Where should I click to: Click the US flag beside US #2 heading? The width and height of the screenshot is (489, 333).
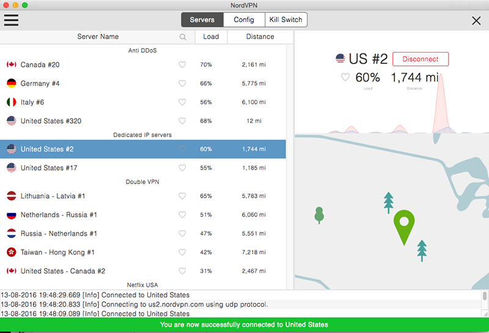pos(340,59)
